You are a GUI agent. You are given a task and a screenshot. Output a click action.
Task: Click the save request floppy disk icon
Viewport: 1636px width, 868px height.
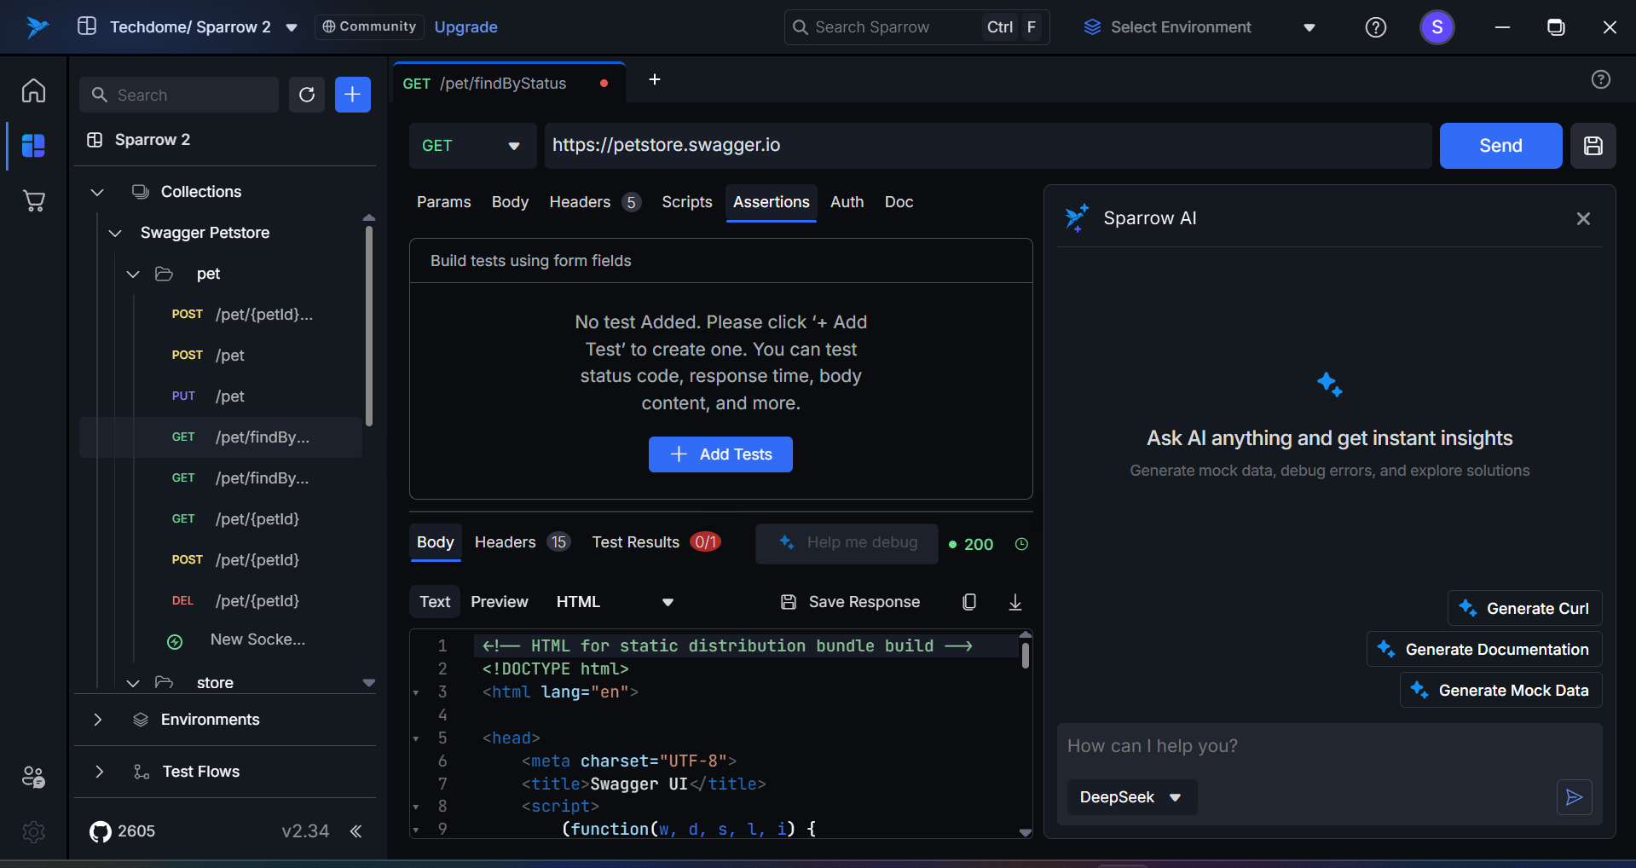(1593, 146)
